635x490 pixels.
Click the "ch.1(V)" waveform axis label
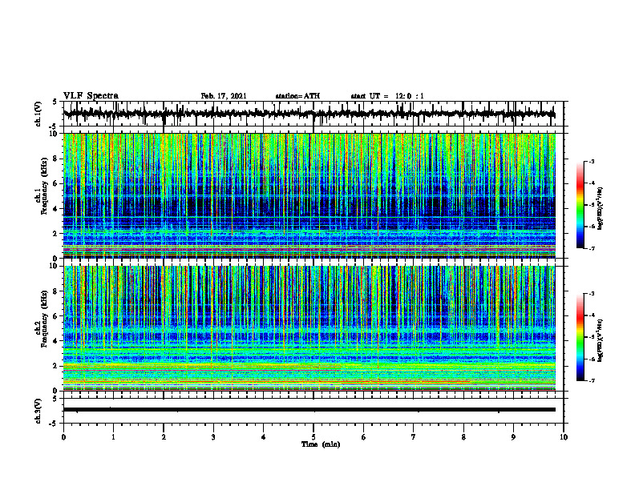[38, 114]
